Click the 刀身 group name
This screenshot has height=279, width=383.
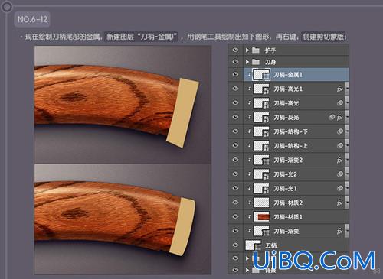pyautogui.click(x=270, y=62)
